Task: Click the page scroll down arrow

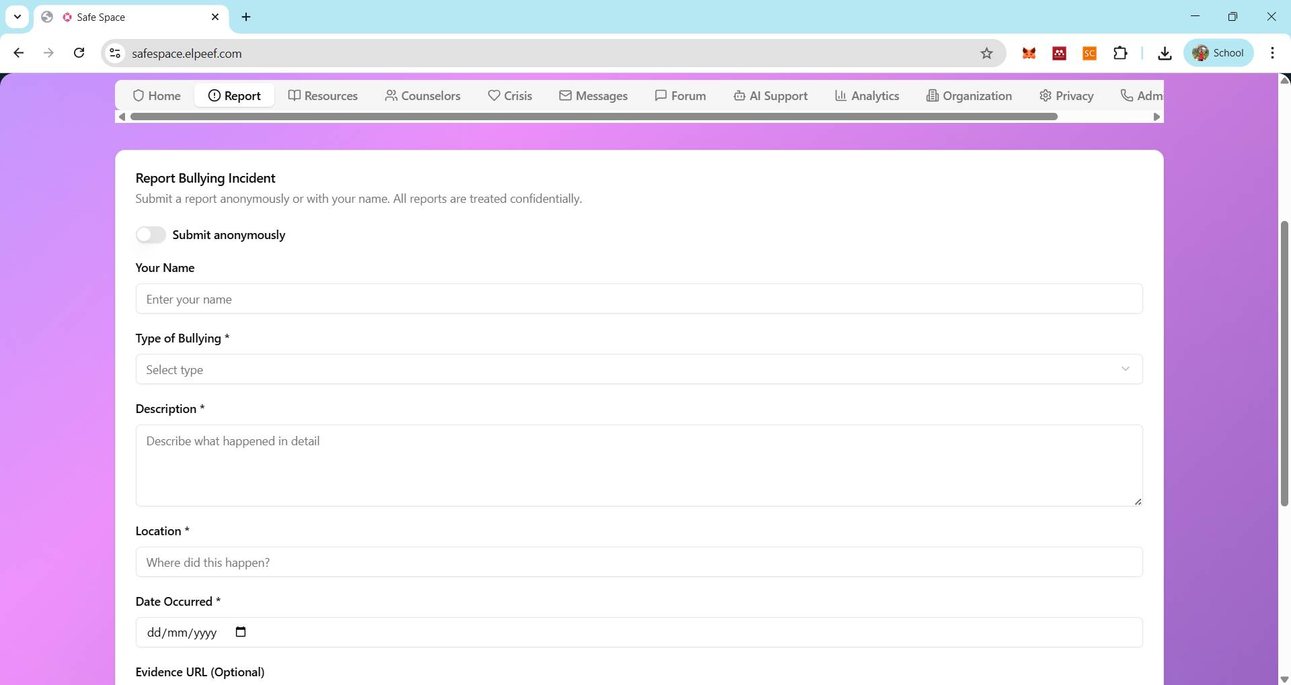Action: [1284, 679]
